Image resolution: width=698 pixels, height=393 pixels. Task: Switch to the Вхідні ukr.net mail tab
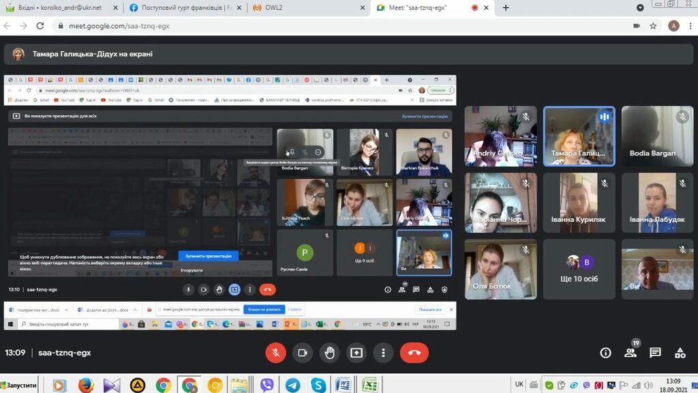[x=61, y=8]
